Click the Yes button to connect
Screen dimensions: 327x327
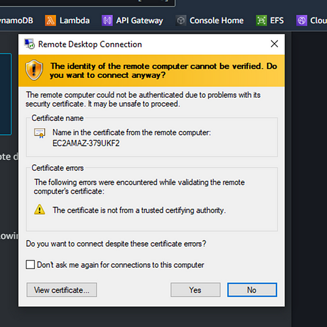(x=196, y=290)
